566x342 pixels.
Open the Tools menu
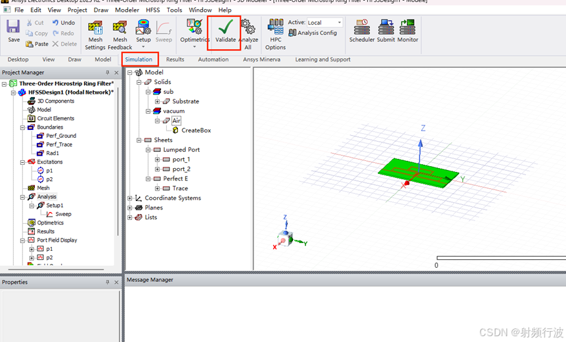coord(174,10)
